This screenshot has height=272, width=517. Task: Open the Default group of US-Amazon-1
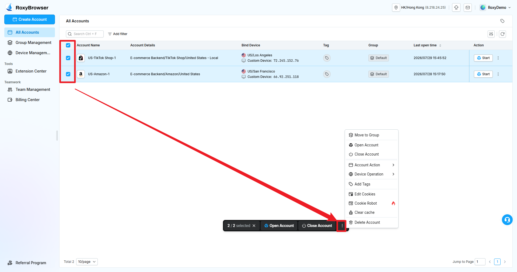379,74
